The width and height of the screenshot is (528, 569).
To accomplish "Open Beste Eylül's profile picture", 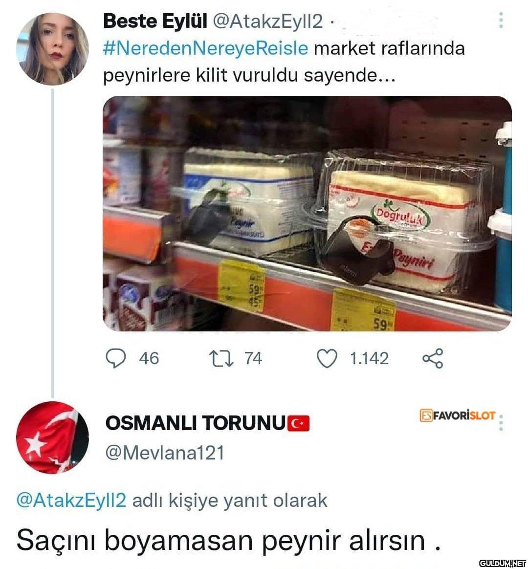I will pyautogui.click(x=53, y=49).
